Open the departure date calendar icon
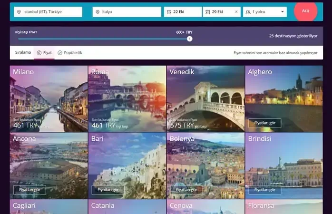Image resolution: width=332 pixels, height=214 pixels. coord(169,12)
